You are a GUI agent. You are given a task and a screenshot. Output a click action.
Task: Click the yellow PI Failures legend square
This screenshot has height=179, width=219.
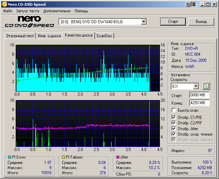64,157
